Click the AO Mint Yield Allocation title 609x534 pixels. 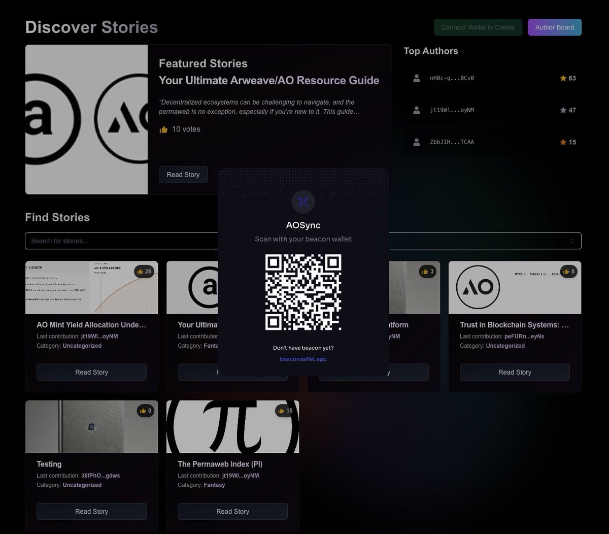click(91, 325)
